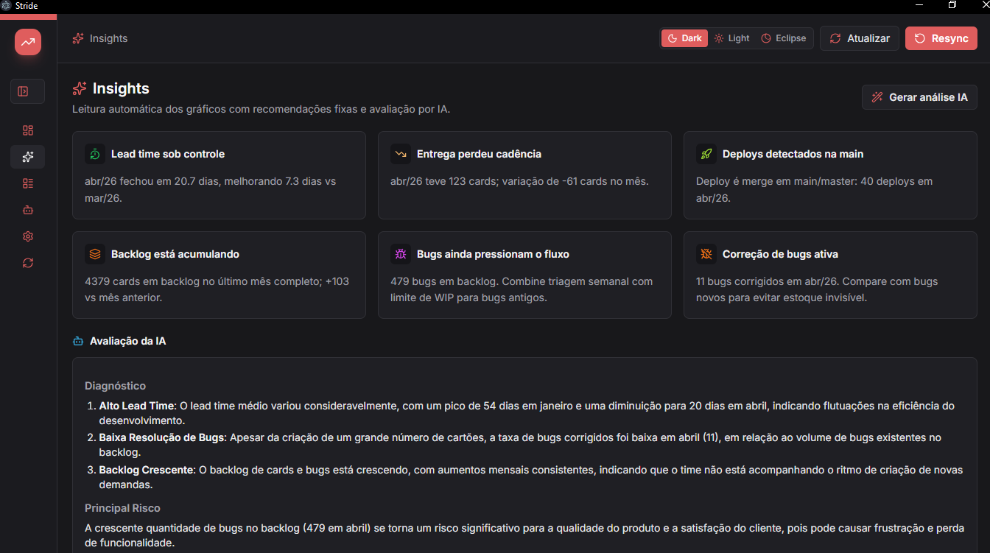990x553 pixels.
Task: Switch to the Light theme
Action: pos(731,38)
